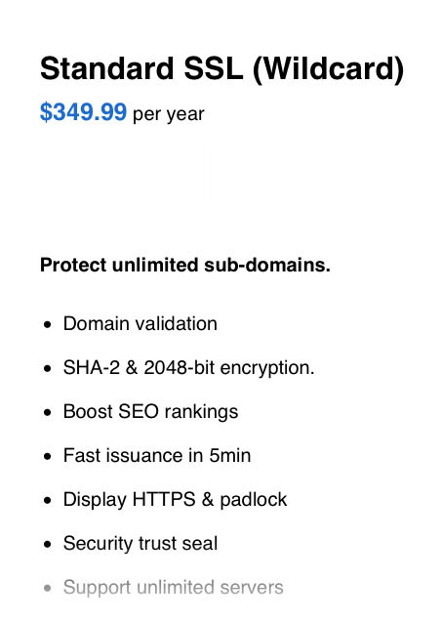Click 'Fast issuance in 5min' item
Viewport: 441px width, 623px height.
click(157, 456)
